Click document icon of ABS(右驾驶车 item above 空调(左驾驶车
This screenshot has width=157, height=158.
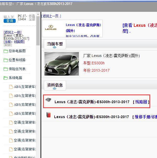pyautogui.click(x=11, y=114)
